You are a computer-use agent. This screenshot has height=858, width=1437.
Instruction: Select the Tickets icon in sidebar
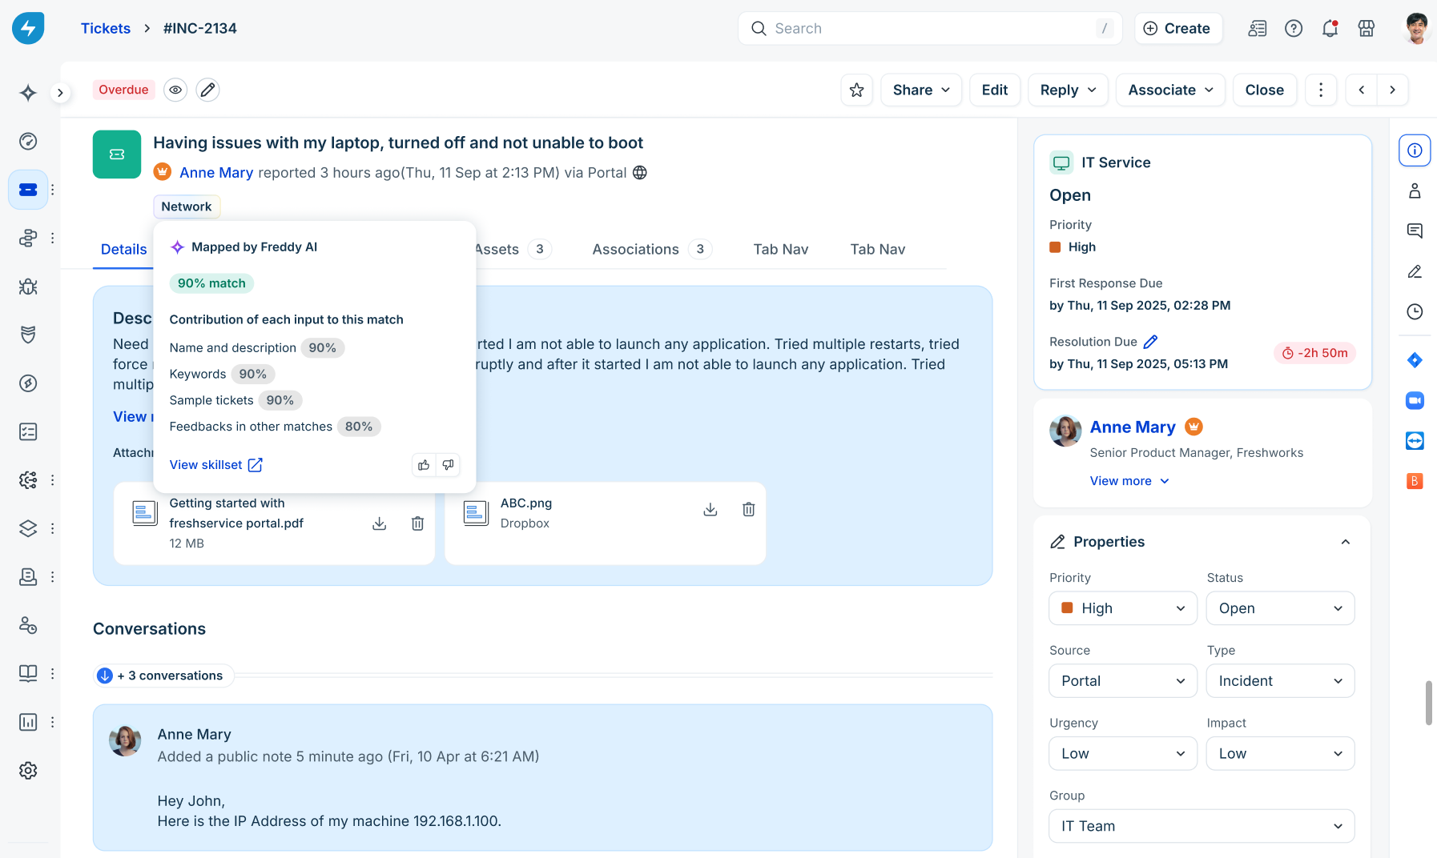(x=28, y=190)
